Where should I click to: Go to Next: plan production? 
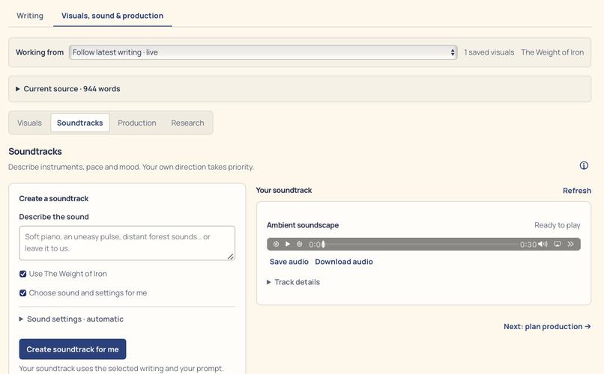point(547,326)
